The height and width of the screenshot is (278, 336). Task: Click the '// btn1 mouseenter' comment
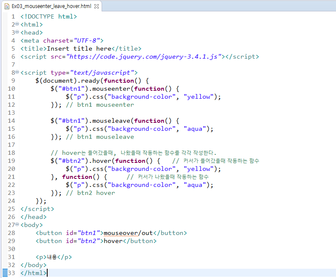[100, 105]
